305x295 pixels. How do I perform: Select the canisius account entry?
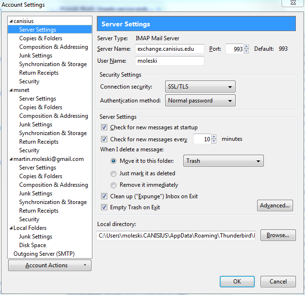coord(23,21)
